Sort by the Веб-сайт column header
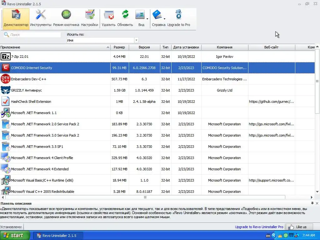320x240 pixels. (x=272, y=47)
